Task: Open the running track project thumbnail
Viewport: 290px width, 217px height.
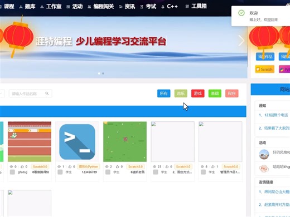Action: pyautogui.click(x=30, y=142)
